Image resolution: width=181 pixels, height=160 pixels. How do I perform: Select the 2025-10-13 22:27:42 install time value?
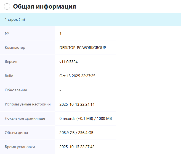coord(77,147)
